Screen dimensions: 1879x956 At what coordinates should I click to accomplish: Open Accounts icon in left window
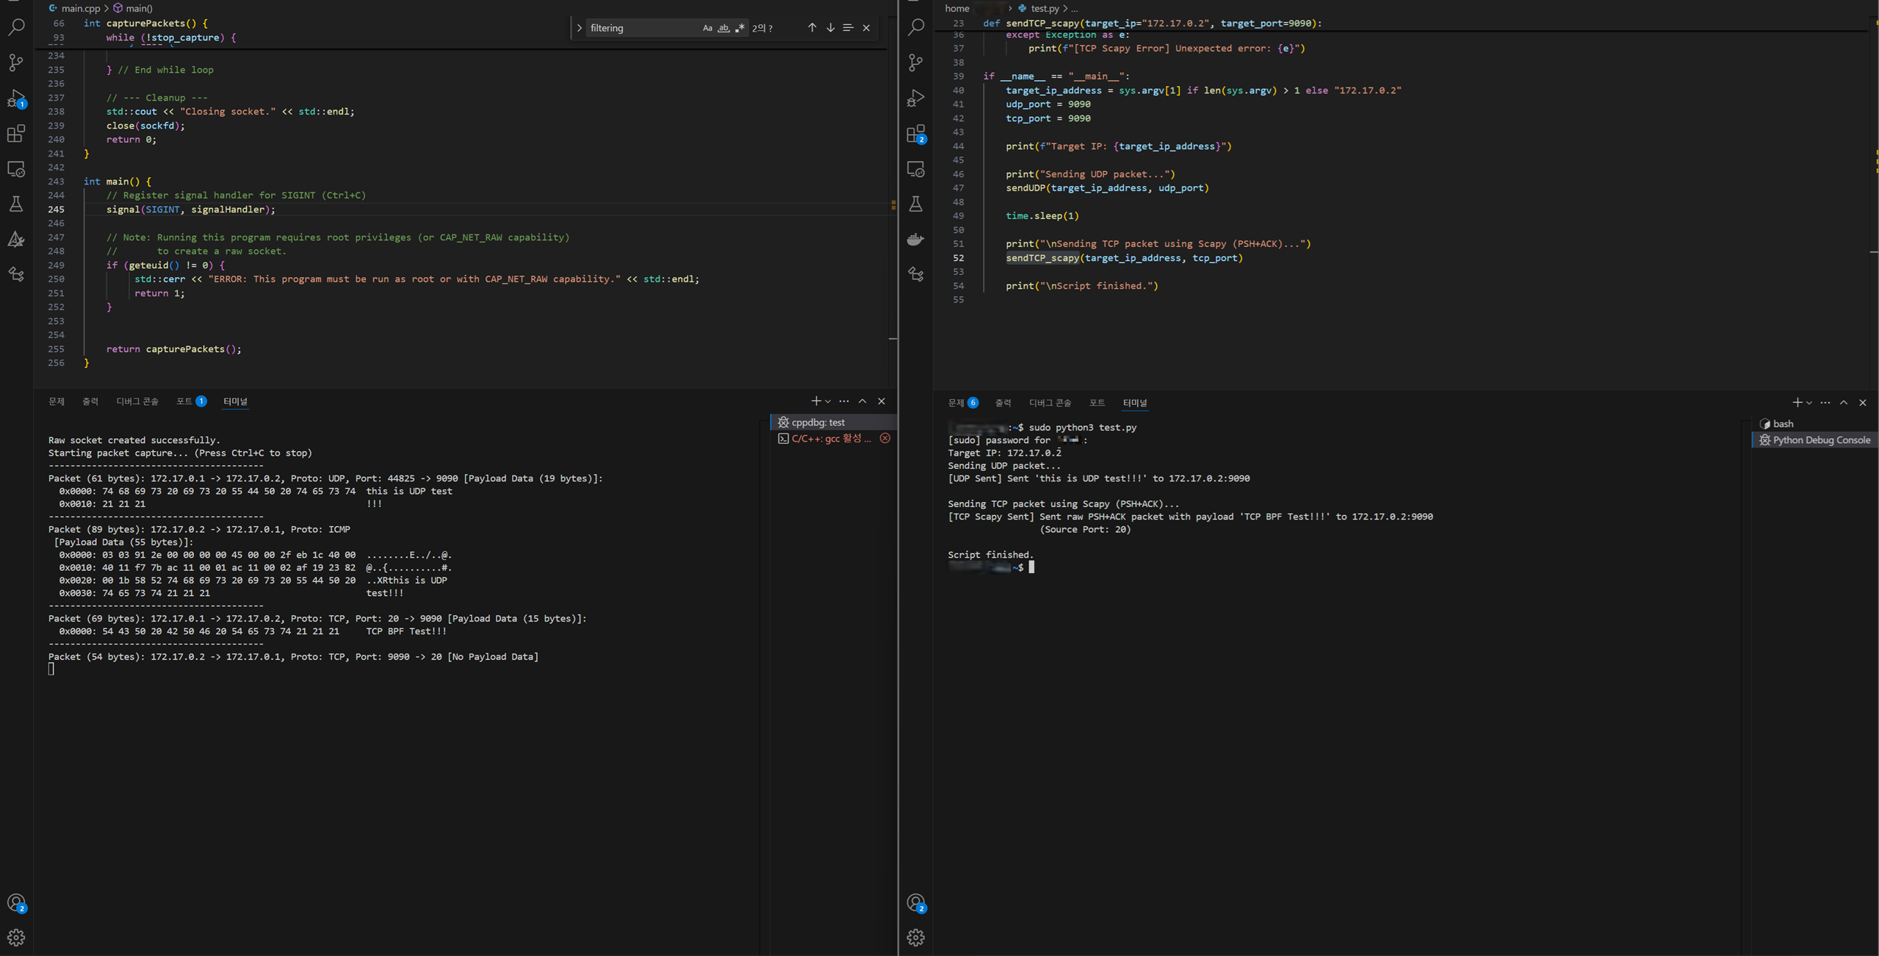(16, 903)
